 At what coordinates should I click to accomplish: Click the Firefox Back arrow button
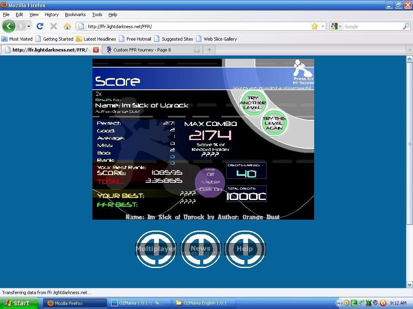coord(9,27)
